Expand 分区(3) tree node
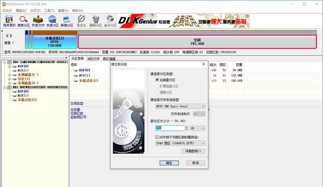Screen dimensions: 323x187 (x=9, y=79)
